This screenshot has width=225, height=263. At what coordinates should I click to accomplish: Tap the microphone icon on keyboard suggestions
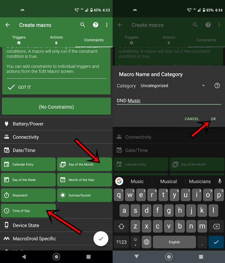(x=220, y=181)
